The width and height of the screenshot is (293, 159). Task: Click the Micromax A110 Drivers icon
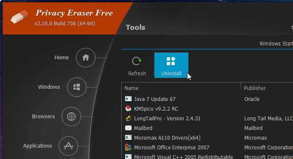pos(128,138)
